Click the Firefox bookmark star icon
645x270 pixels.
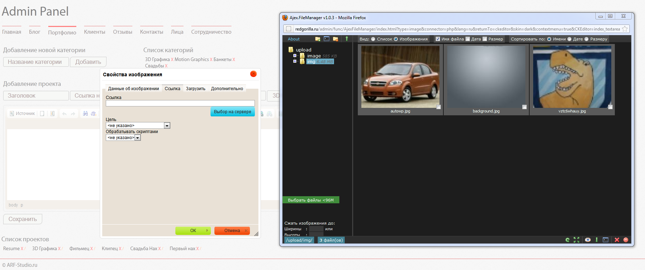(x=625, y=29)
